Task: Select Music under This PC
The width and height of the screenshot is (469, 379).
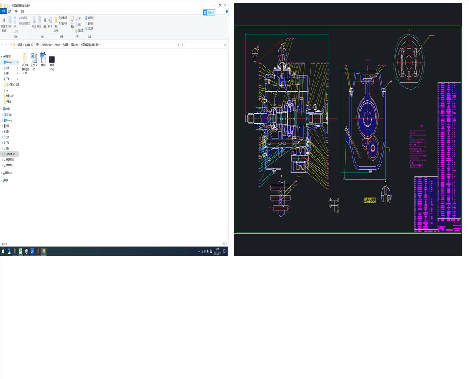Action: [6, 148]
